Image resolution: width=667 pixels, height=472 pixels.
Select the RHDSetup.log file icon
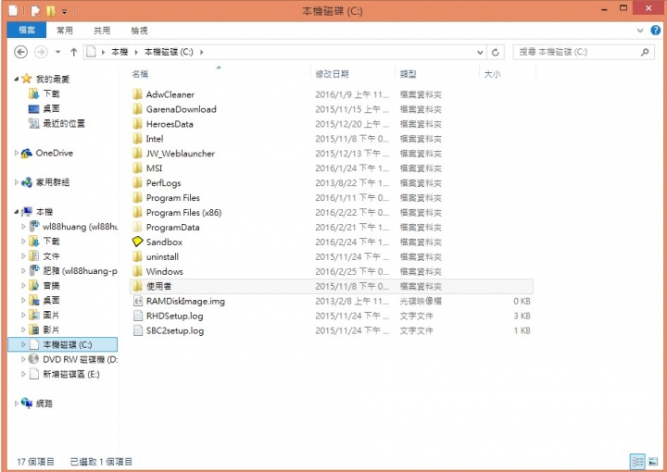pyautogui.click(x=137, y=316)
